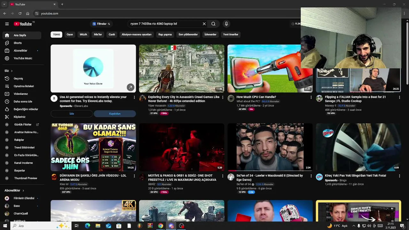Open Videolarınız in the sidebar
The width and height of the screenshot is (409, 230).
pos(22,94)
